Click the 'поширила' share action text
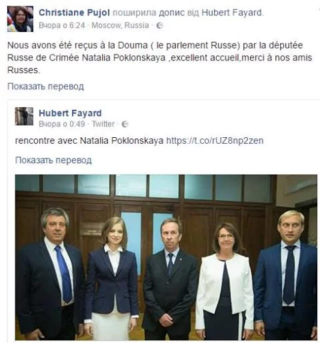The image size is (320, 343). pyautogui.click(x=135, y=13)
